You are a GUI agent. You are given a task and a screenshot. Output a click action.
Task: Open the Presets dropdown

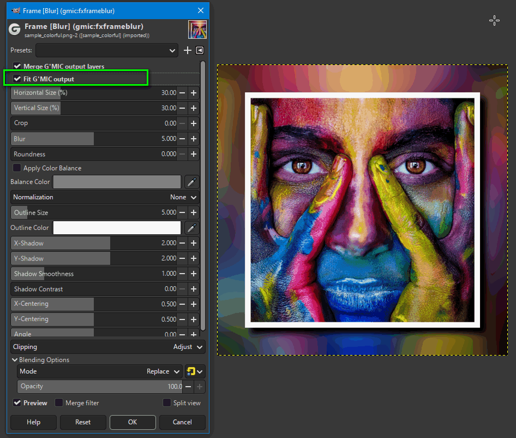(107, 50)
